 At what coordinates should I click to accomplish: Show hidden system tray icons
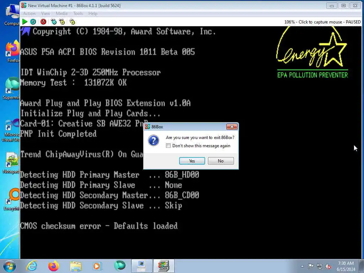click(x=302, y=266)
